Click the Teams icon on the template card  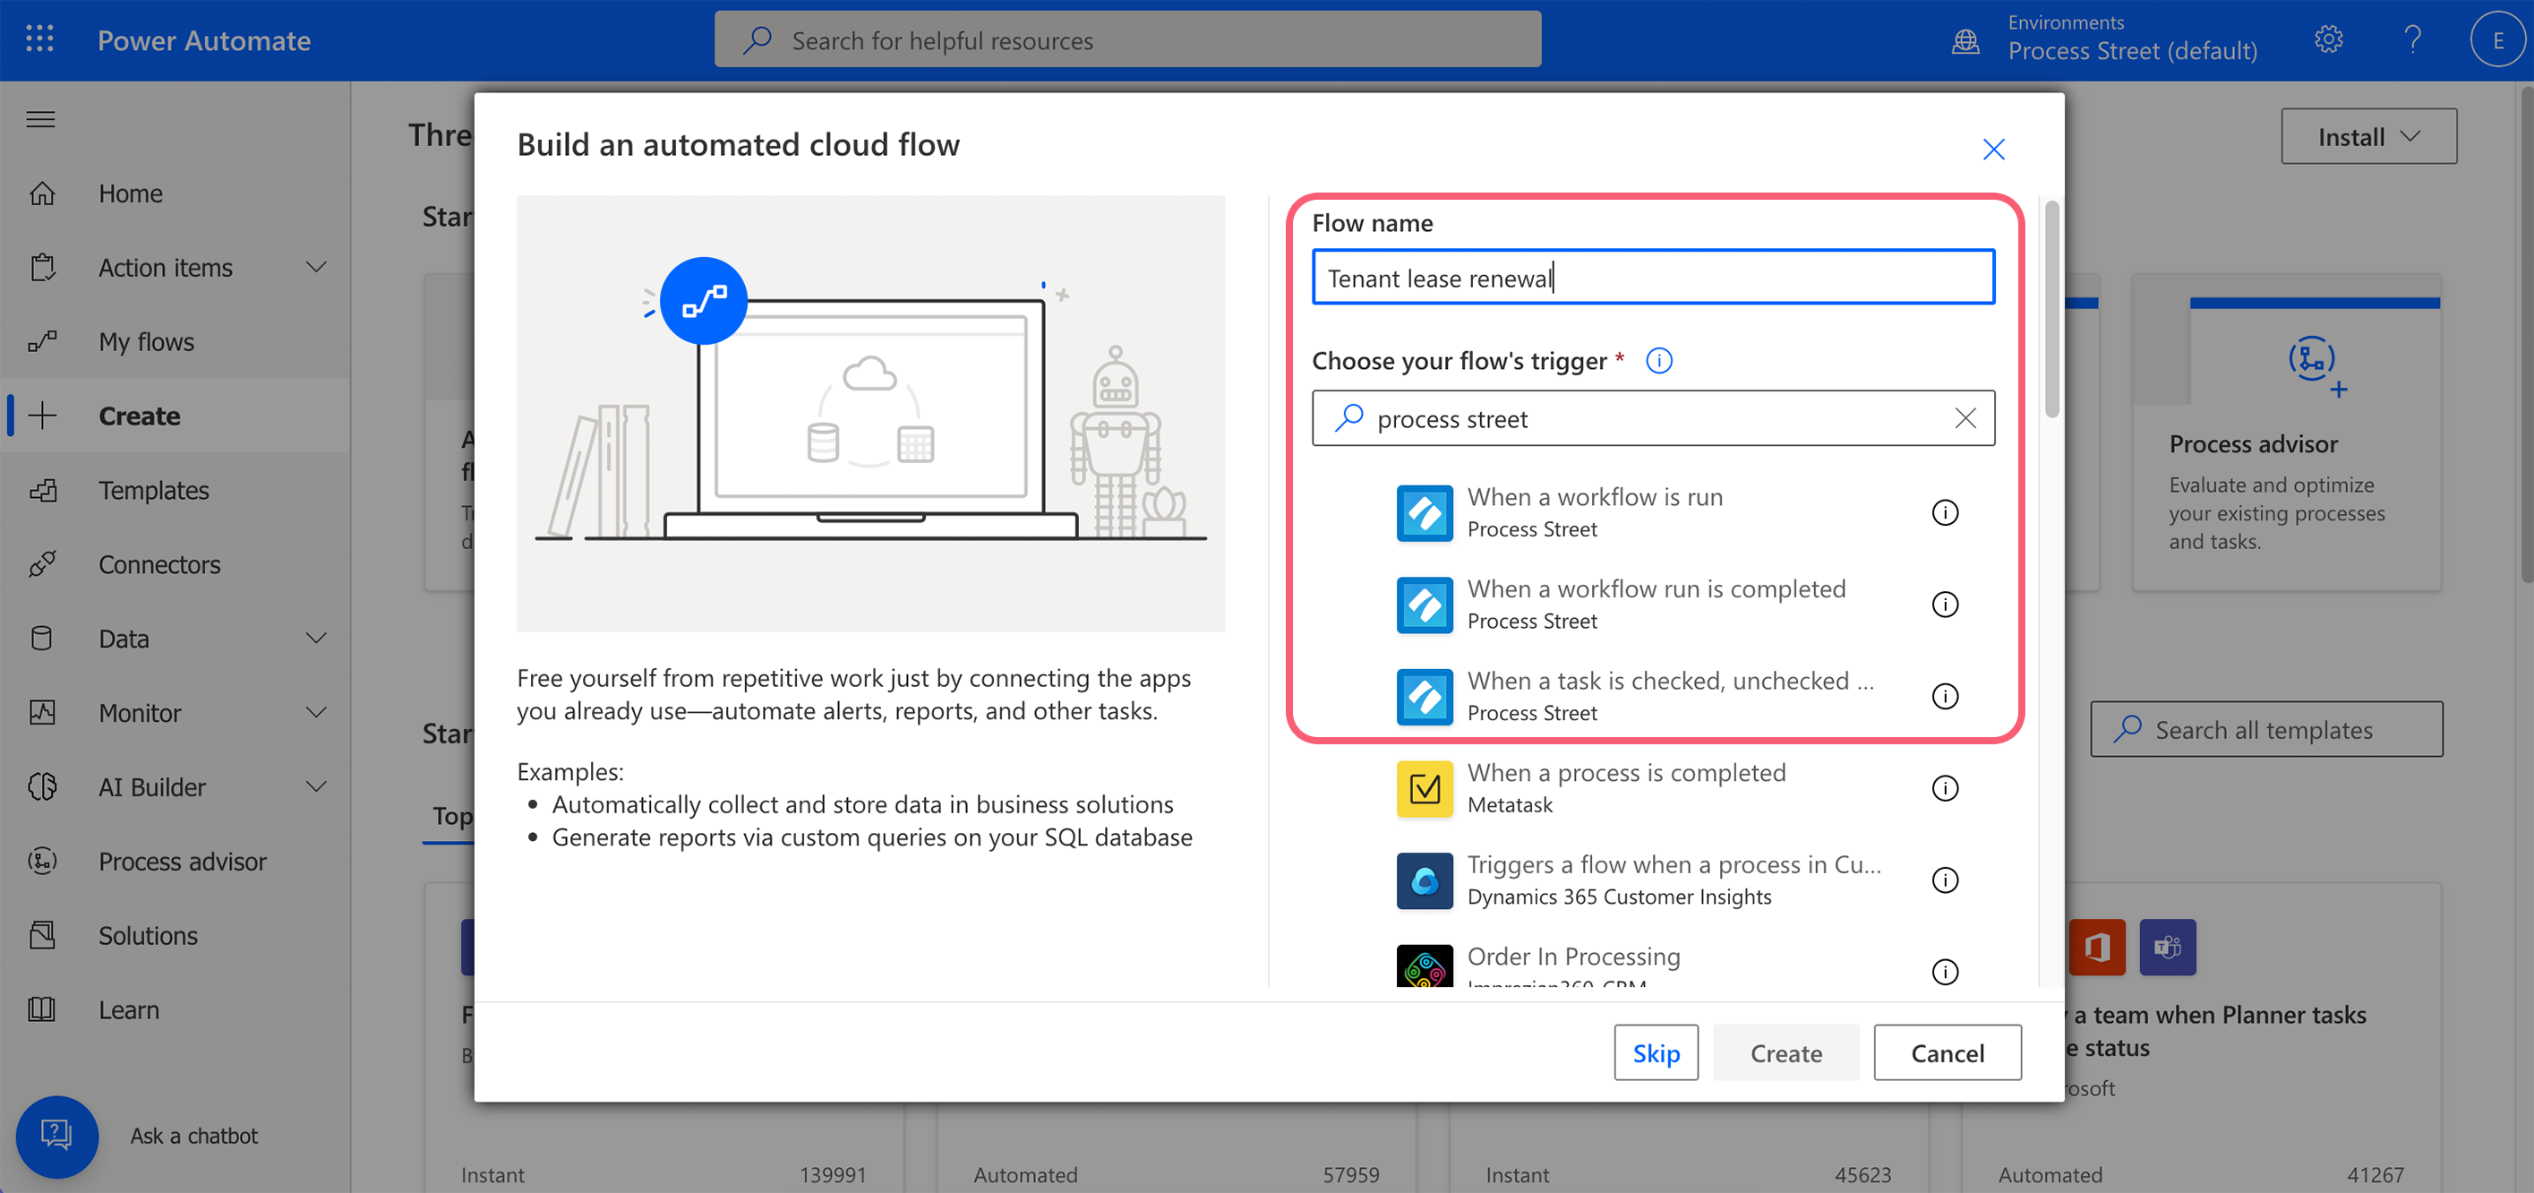pos(2167,947)
